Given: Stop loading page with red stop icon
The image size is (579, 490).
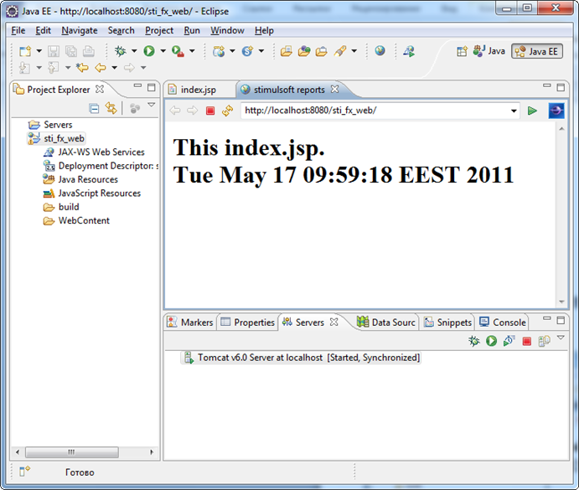Looking at the screenshot, I should point(210,111).
